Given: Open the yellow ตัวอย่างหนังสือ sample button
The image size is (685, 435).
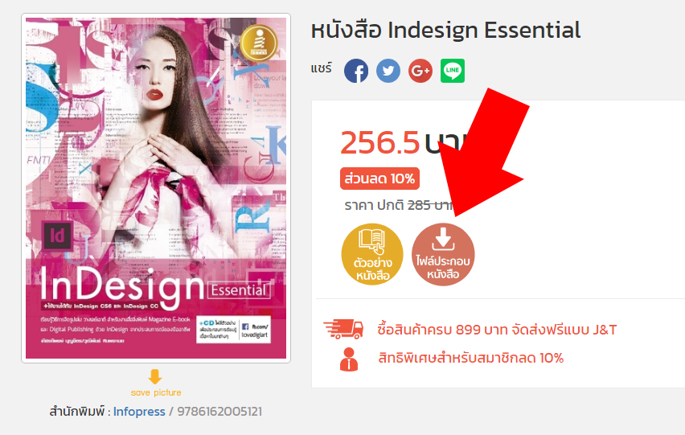Looking at the screenshot, I should pyautogui.click(x=372, y=254).
